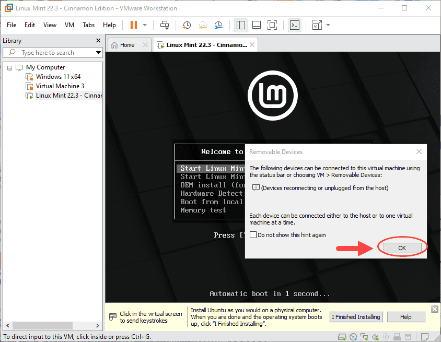Screen dimensions: 441x342
Task: Click the Pause VM toolbar icon
Action: 134,25
